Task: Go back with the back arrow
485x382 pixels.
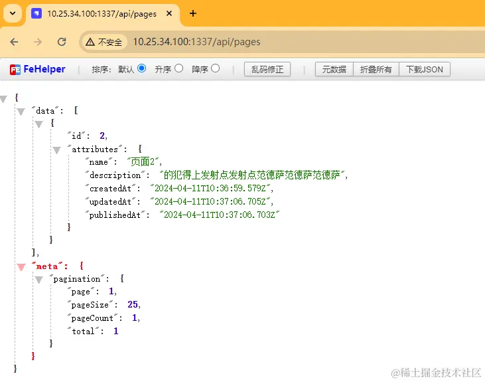Action: [14, 42]
